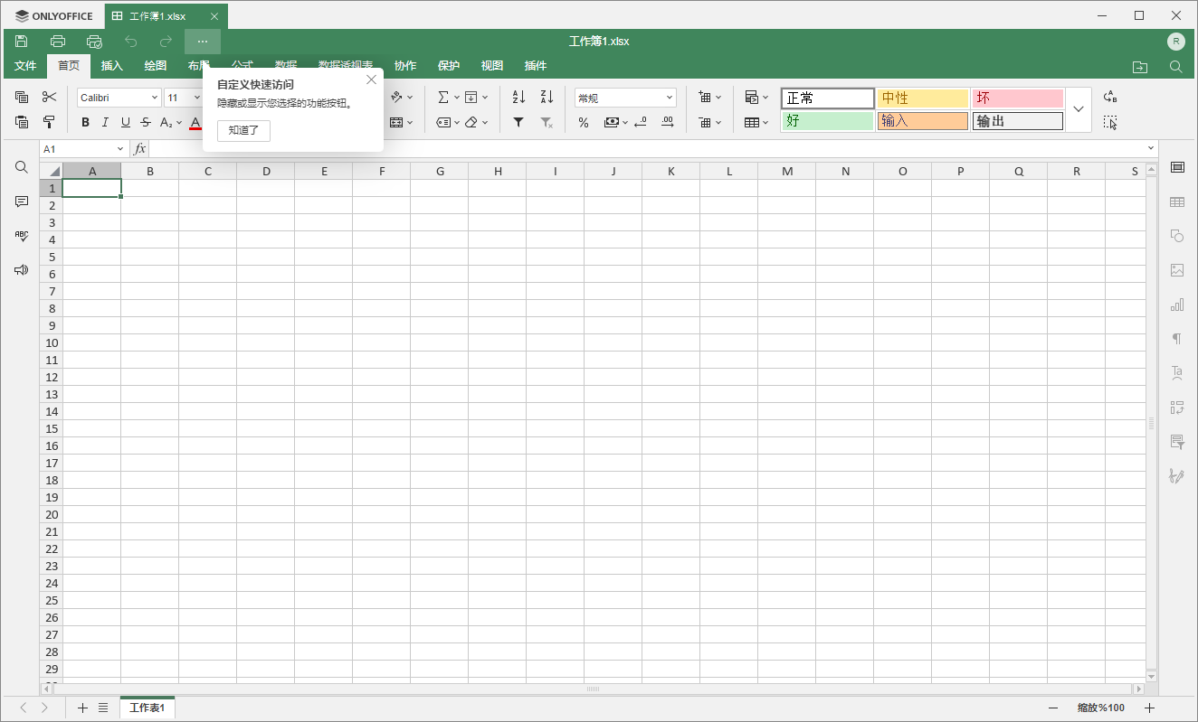Click the quick print icon

(94, 41)
